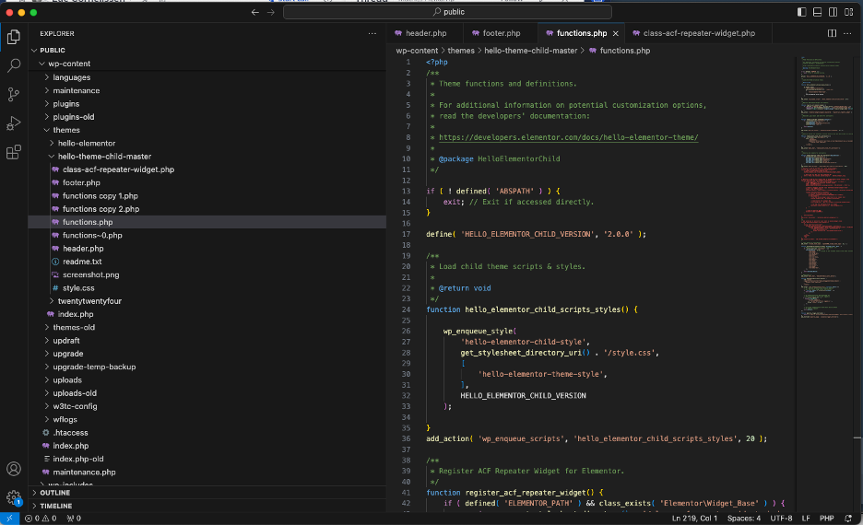Open Run and Debug view
Screen dimensions: 863x525
(14, 123)
